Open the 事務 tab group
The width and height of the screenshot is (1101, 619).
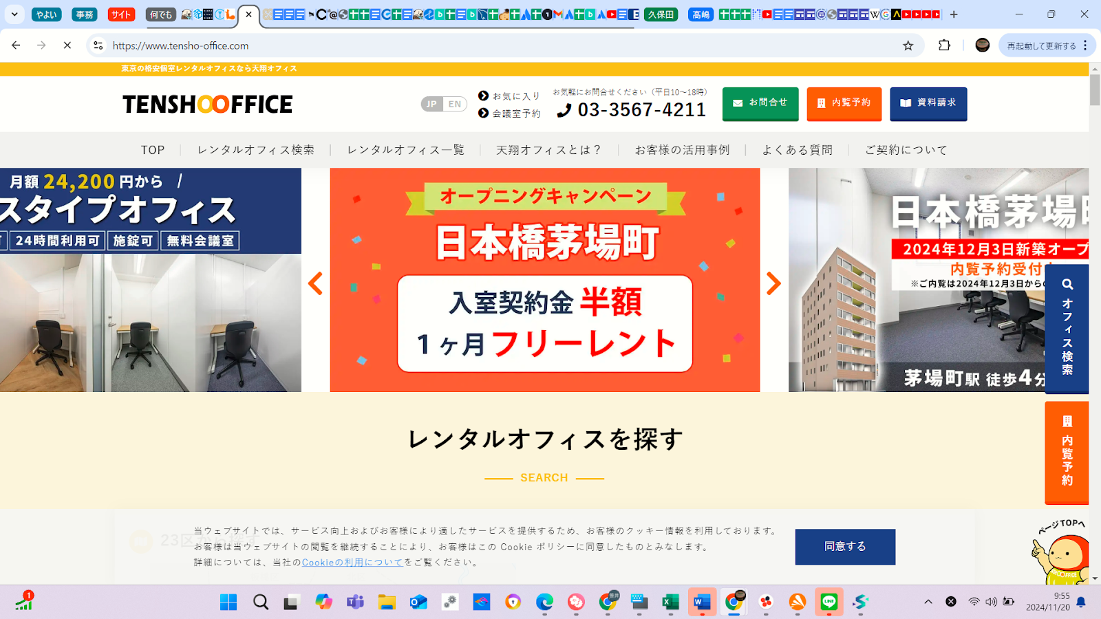coord(85,14)
